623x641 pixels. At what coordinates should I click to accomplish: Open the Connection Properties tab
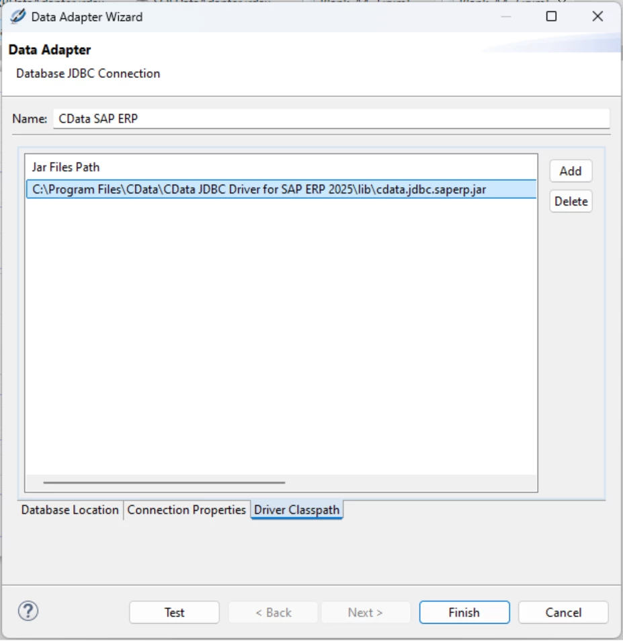pos(186,510)
